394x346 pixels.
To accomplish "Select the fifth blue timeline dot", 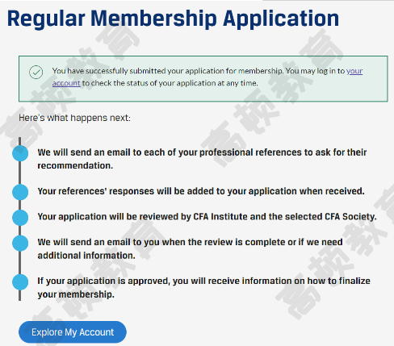I will point(20,281).
